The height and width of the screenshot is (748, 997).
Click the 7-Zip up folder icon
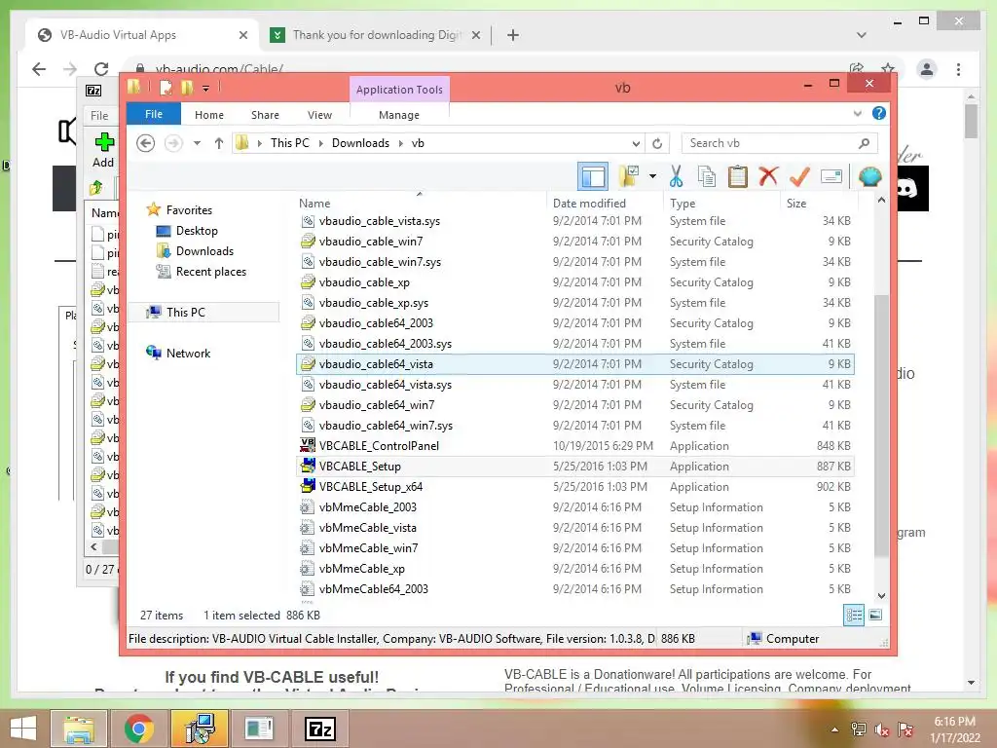coord(96,187)
